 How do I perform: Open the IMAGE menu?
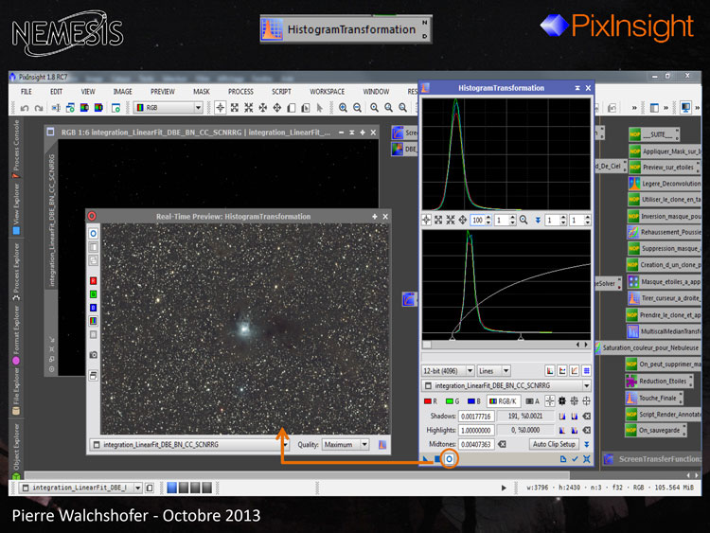123,92
